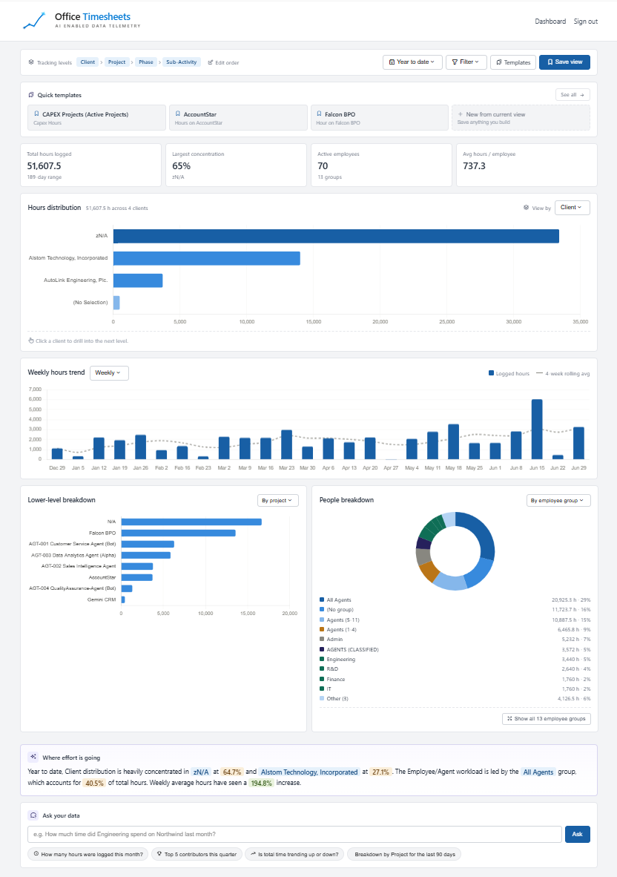Click the trend arrow icon in trending suggestion
This screenshot has height=877, width=617.
pos(253,853)
